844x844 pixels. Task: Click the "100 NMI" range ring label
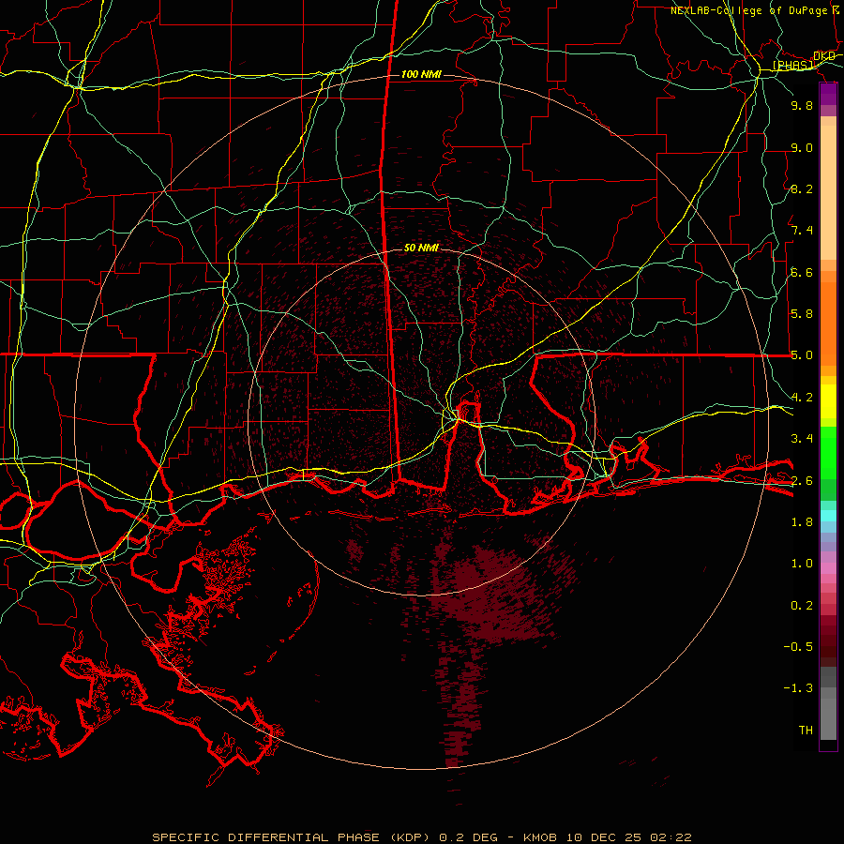421,74
